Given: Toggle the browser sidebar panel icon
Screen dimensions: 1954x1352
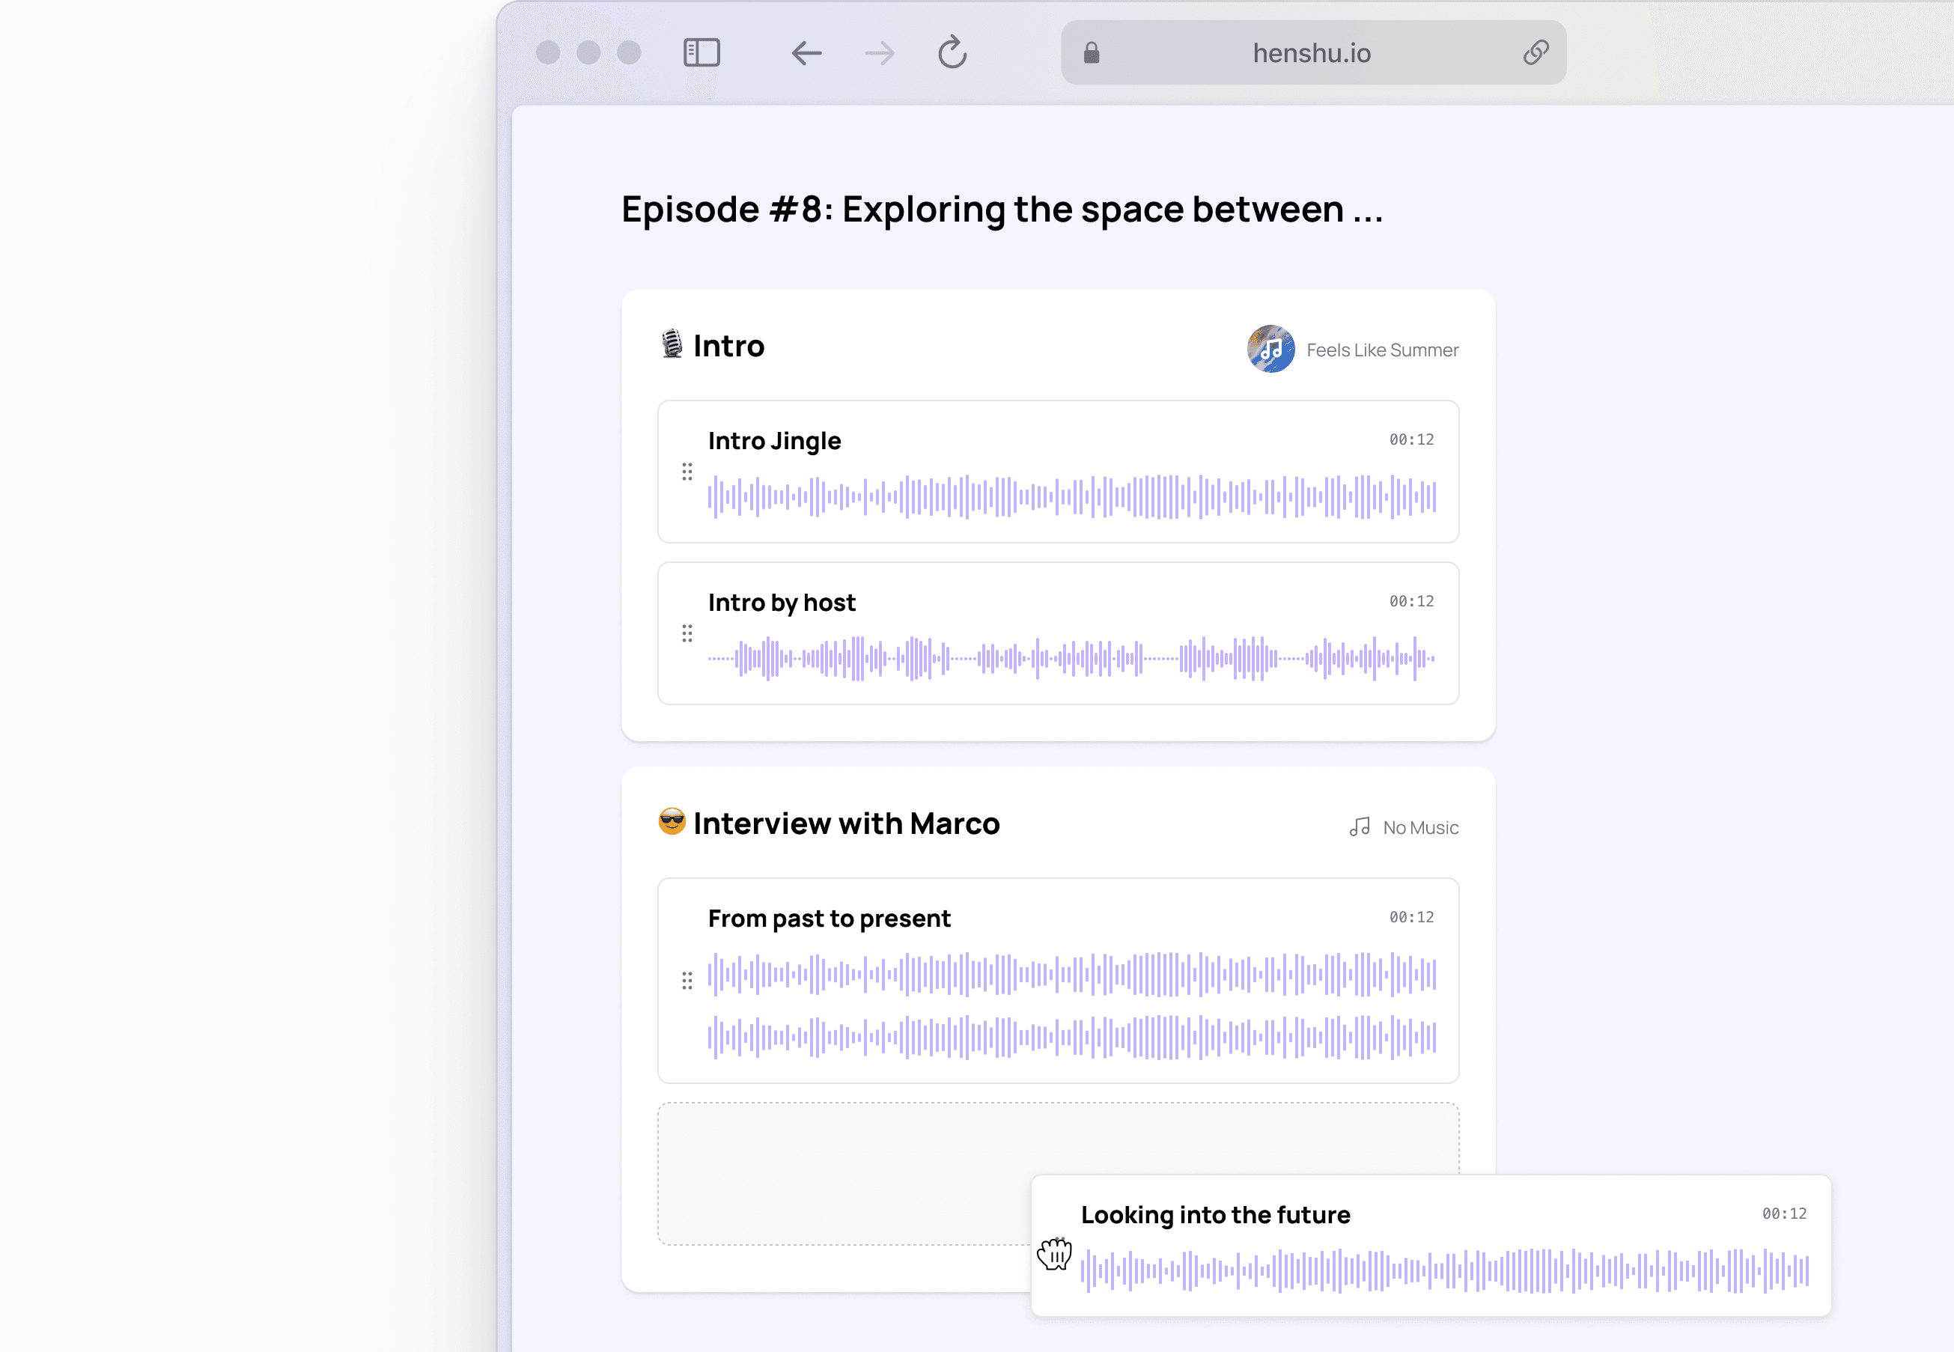Looking at the screenshot, I should point(701,52).
